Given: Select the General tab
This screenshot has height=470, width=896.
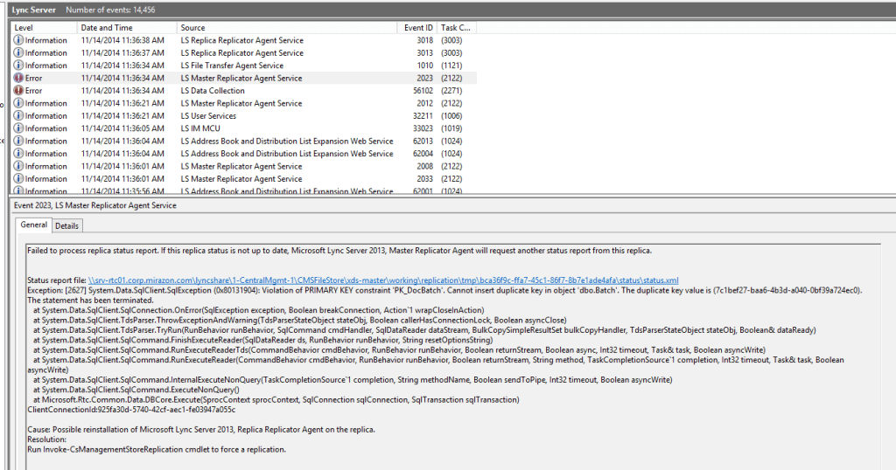Looking at the screenshot, I should click(34, 225).
